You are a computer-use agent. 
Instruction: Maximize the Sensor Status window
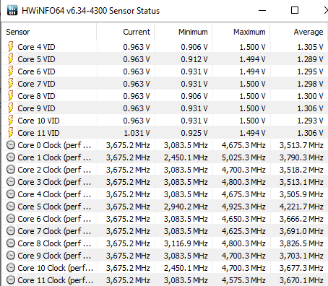pyautogui.click(x=295, y=10)
